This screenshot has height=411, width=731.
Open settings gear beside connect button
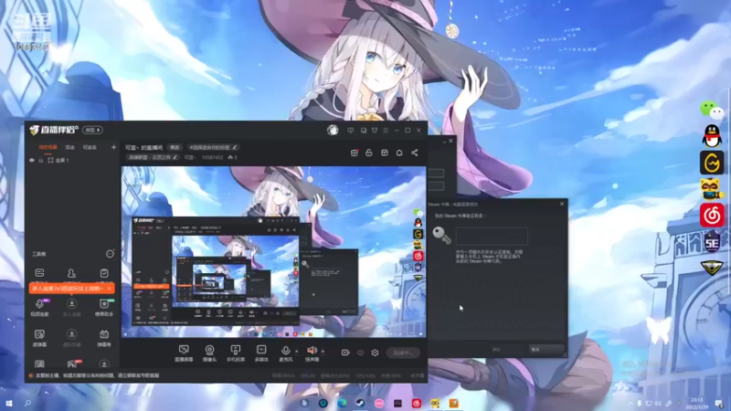(x=375, y=353)
